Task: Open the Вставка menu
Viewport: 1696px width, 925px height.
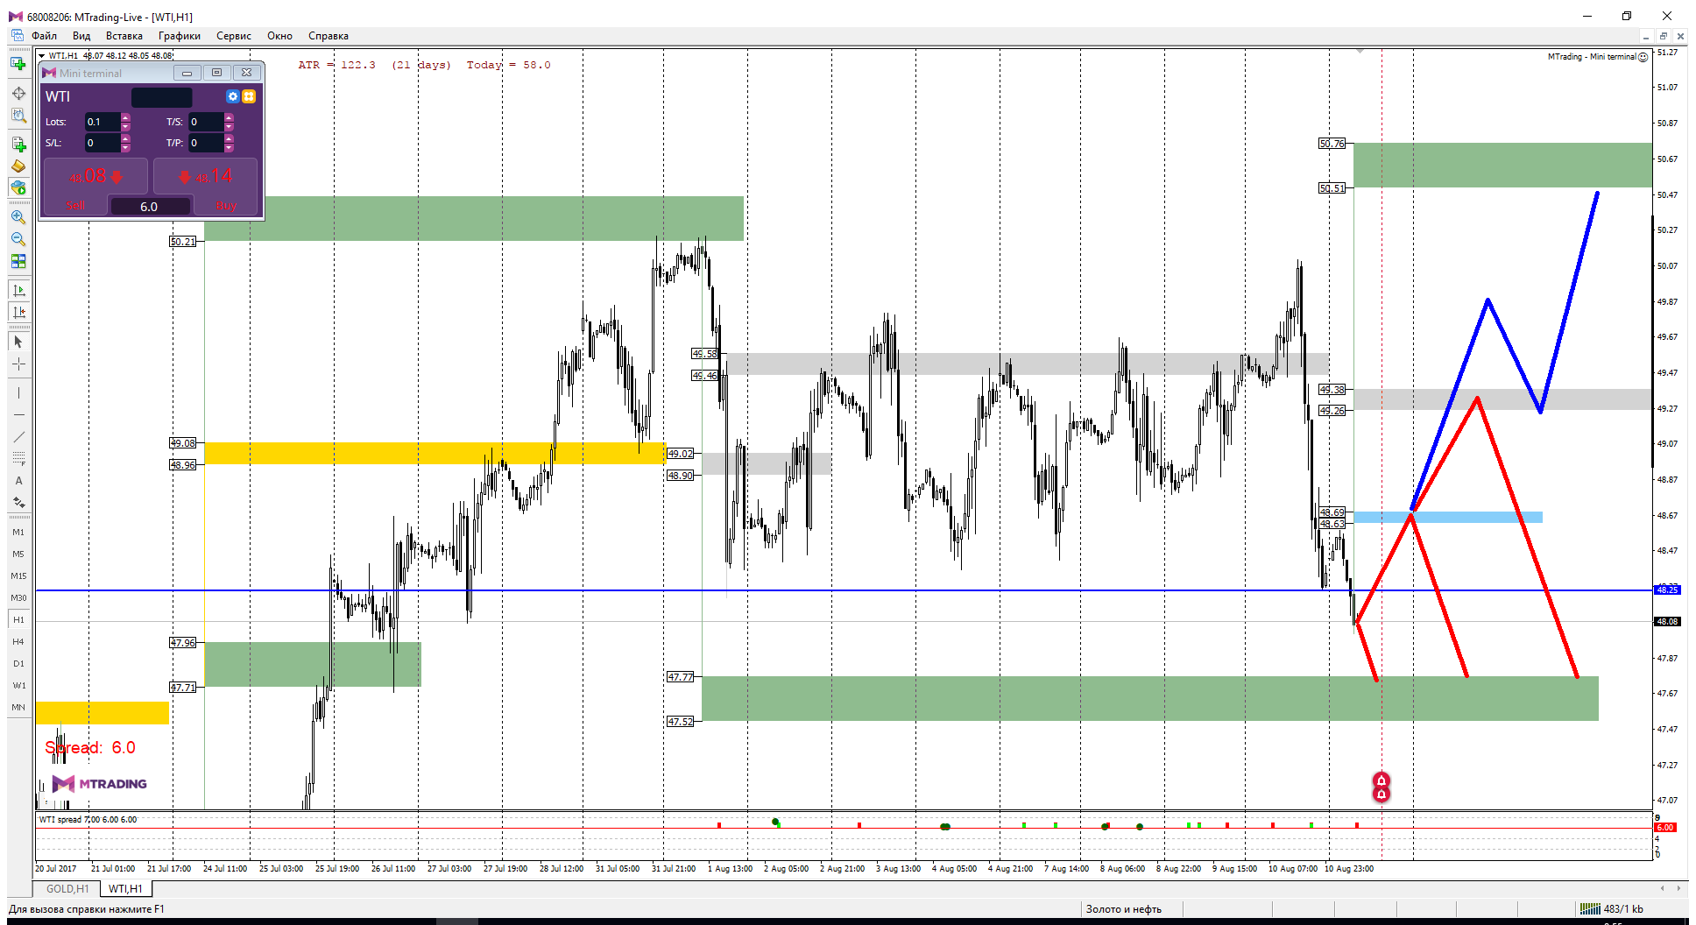Action: 124,36
